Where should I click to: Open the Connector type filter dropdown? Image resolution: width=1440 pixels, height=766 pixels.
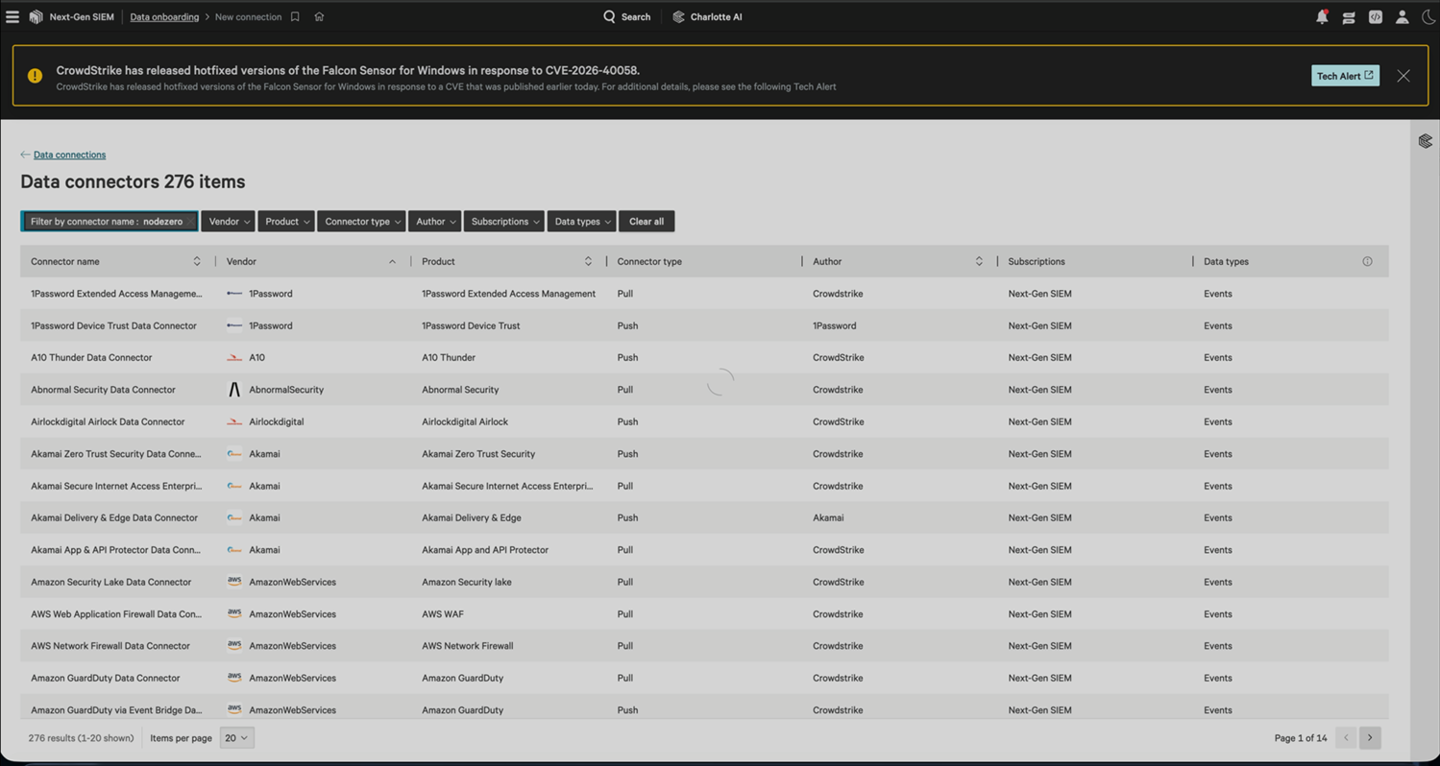pyautogui.click(x=361, y=222)
